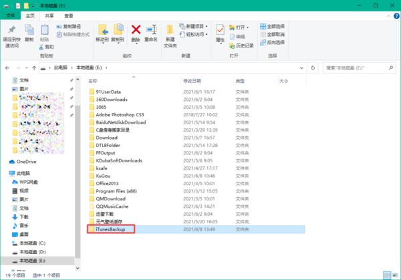The width and height of the screenshot is (401, 280).
Task: Click the search magnifier icon
Action: [x=391, y=67]
